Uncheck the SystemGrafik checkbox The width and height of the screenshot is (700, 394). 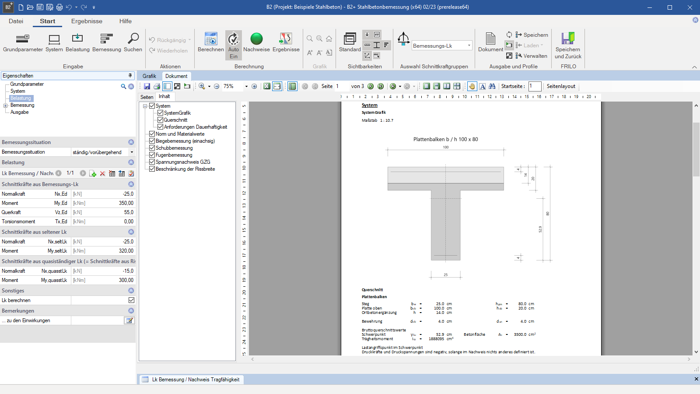[160, 113]
